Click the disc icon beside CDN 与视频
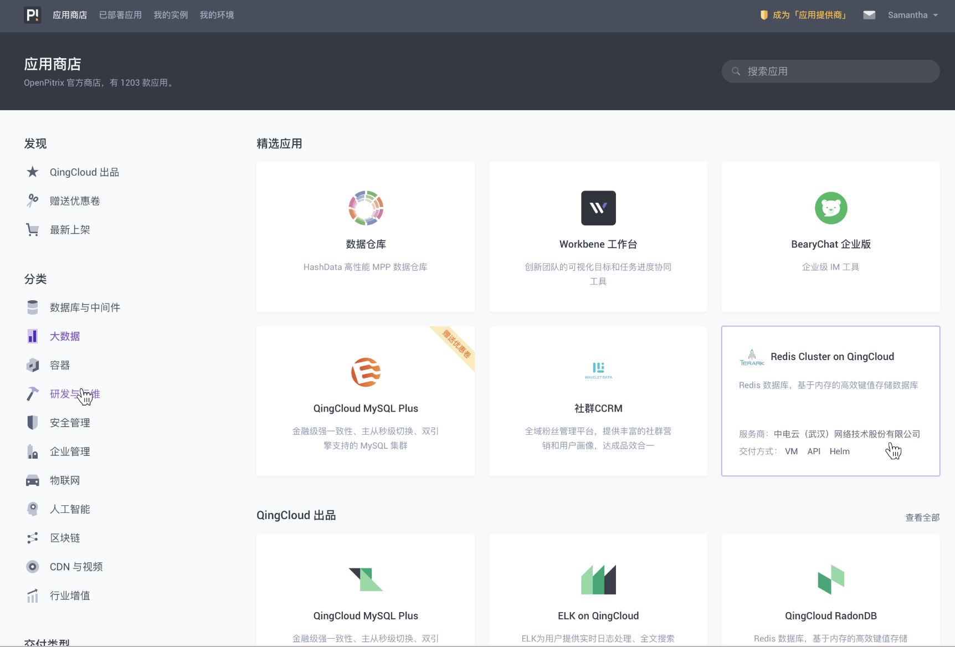Screen dimensions: 955x647 [33, 567]
